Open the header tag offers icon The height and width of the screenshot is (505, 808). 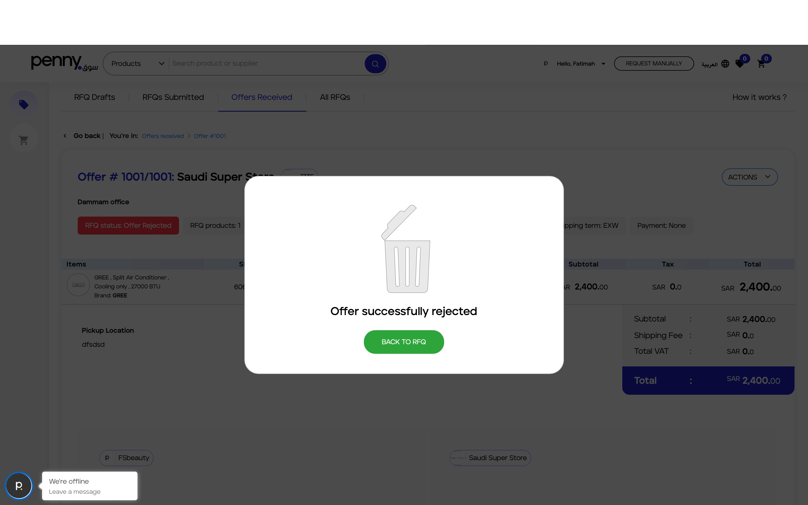pyautogui.click(x=740, y=63)
